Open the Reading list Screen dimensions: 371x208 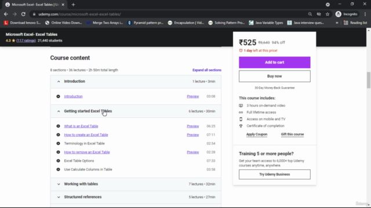tap(355, 23)
